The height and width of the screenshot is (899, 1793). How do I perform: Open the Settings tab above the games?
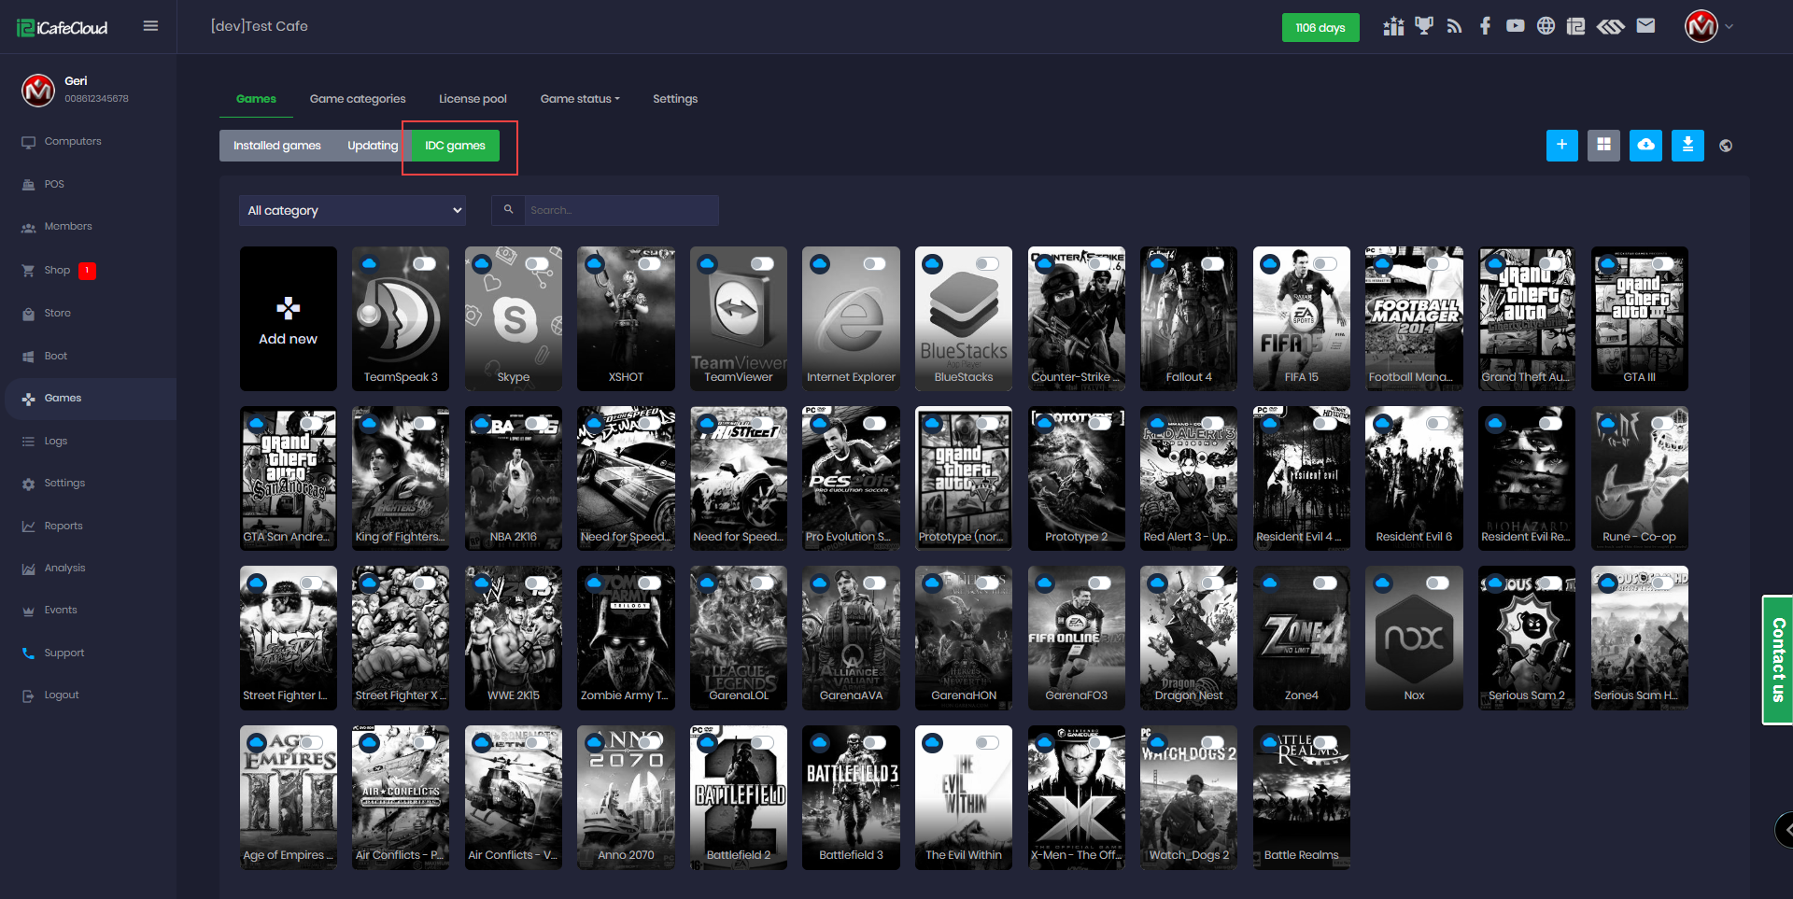tap(675, 99)
